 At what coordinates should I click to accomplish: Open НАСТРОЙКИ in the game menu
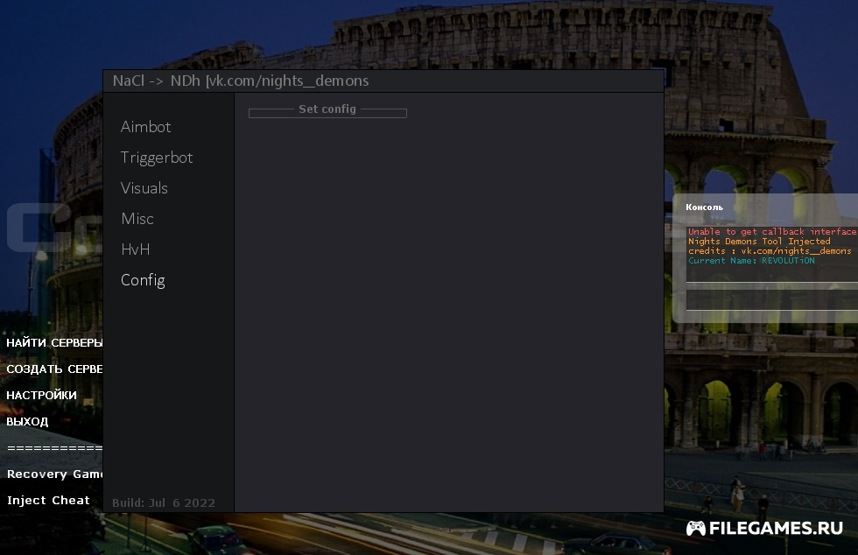(x=42, y=395)
